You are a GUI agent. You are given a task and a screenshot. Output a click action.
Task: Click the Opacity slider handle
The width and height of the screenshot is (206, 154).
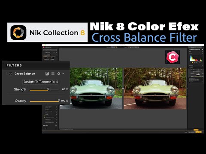[59, 101]
